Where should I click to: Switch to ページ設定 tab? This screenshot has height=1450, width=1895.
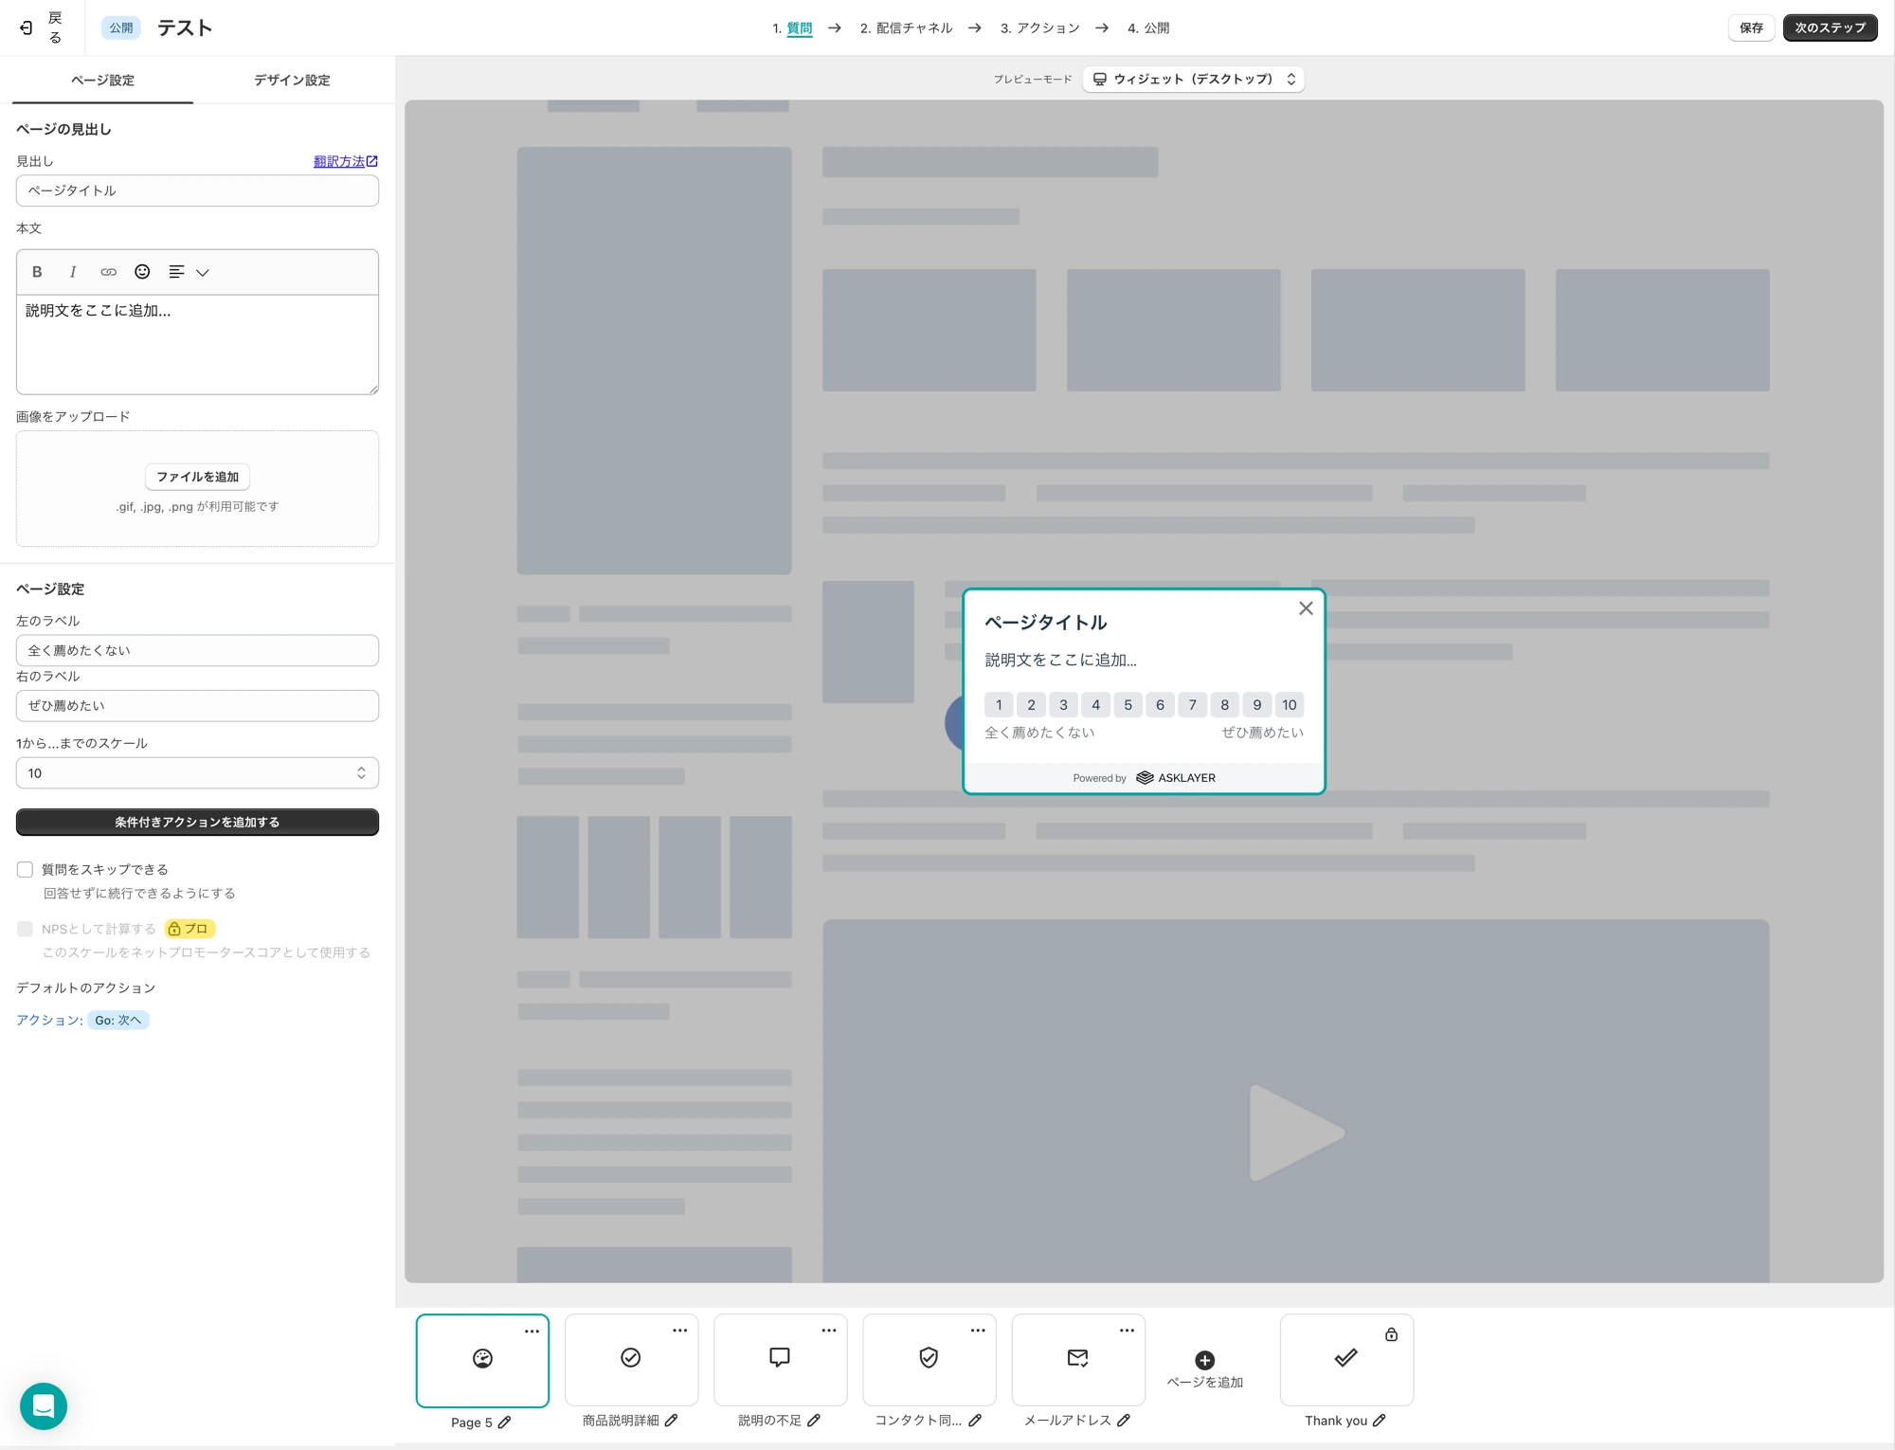pyautogui.click(x=102, y=81)
